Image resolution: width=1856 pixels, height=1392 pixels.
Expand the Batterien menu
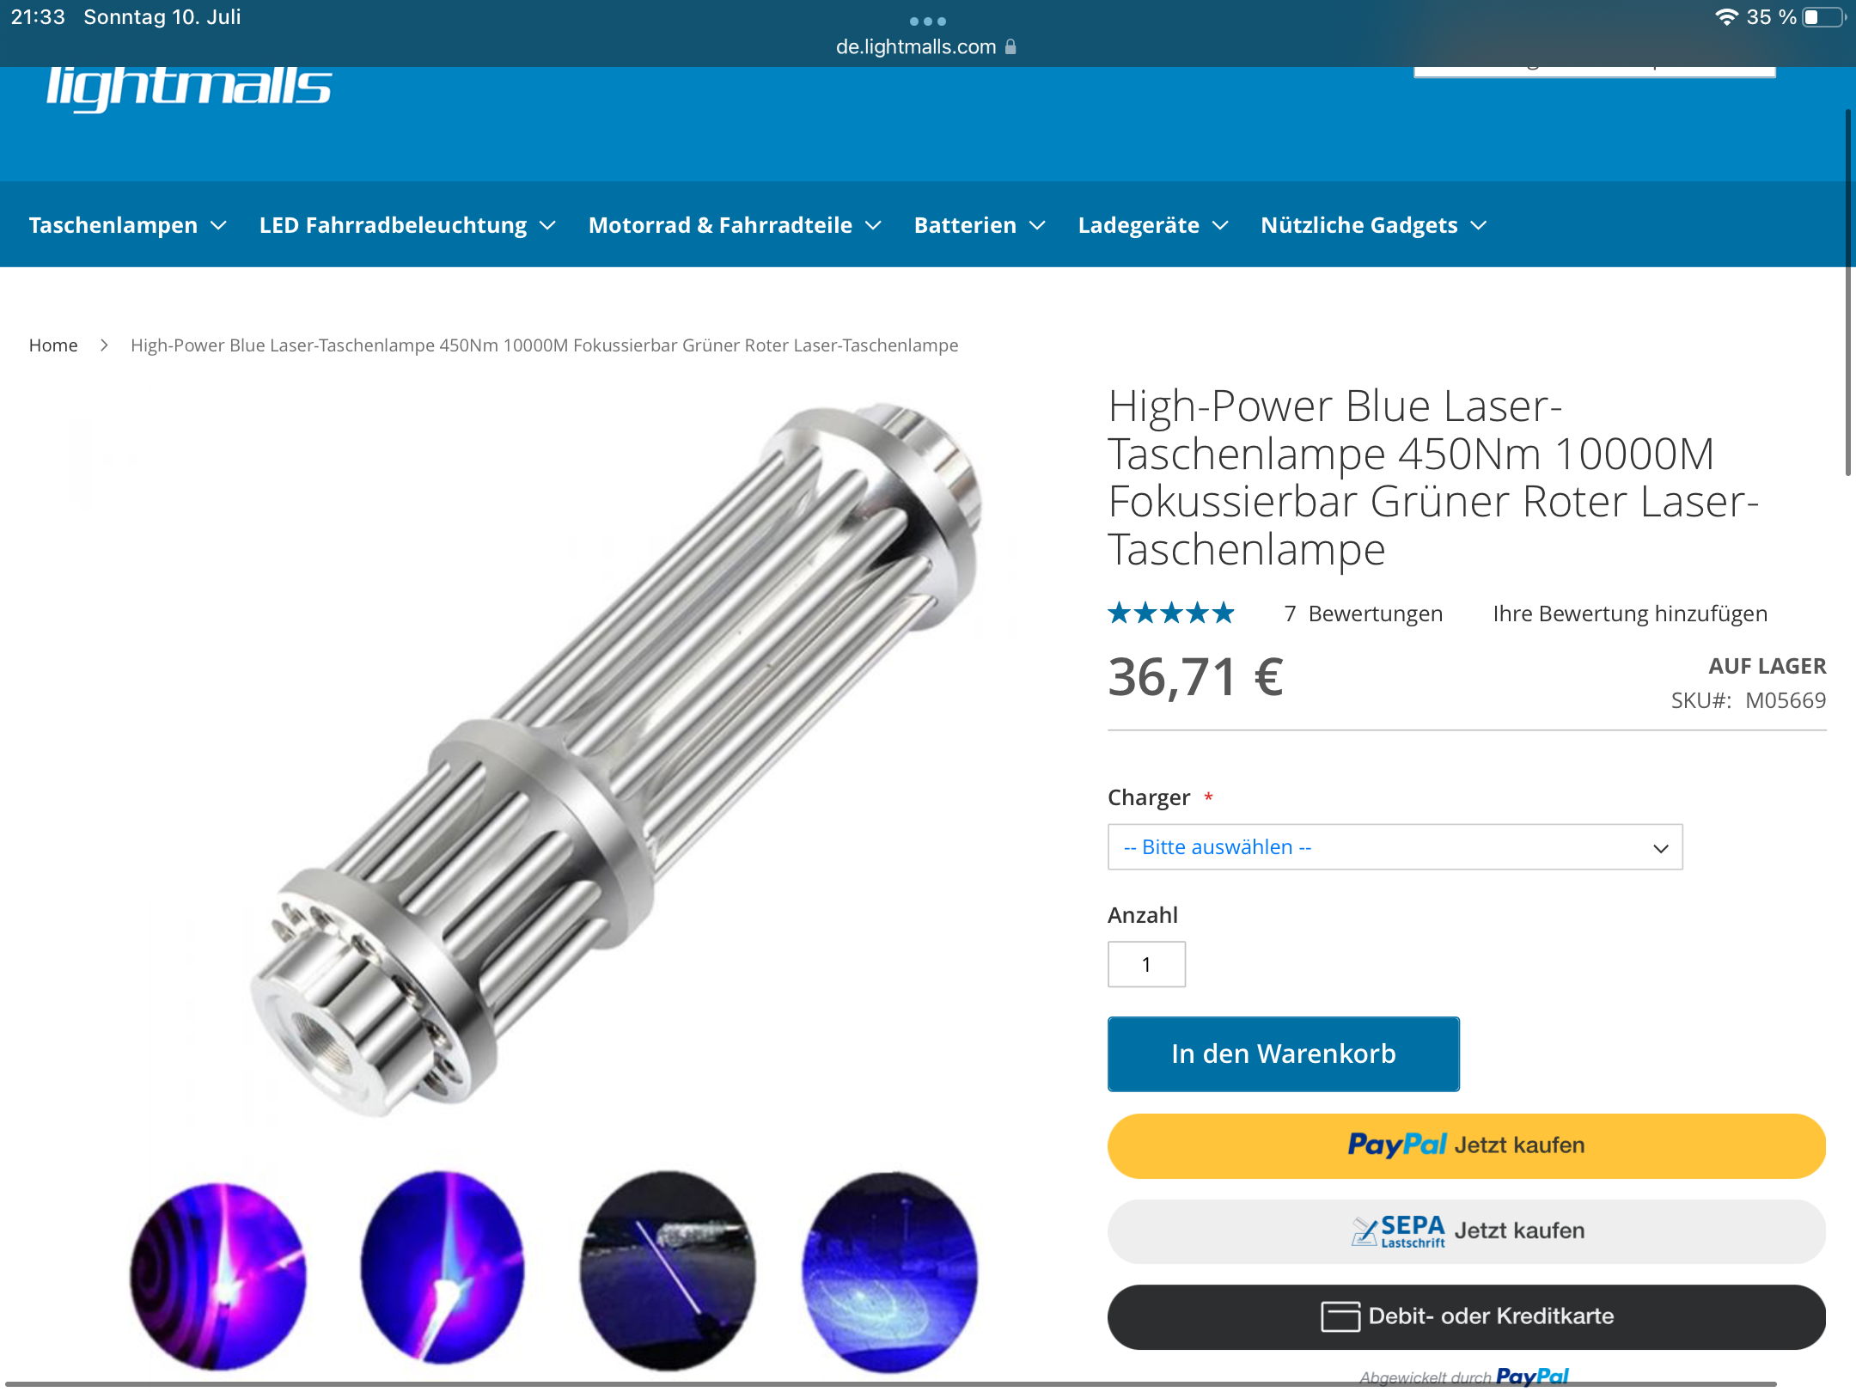979,225
